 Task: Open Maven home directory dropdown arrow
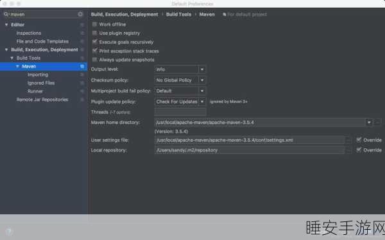(x=369, y=123)
